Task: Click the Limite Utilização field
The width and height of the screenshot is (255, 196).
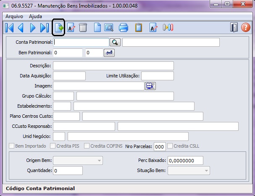Action: click(x=158, y=76)
